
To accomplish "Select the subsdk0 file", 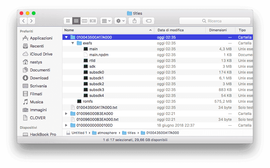I will tap(96, 72).
